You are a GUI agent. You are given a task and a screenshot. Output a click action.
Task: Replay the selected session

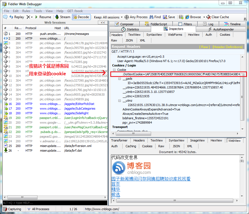click(x=17, y=17)
